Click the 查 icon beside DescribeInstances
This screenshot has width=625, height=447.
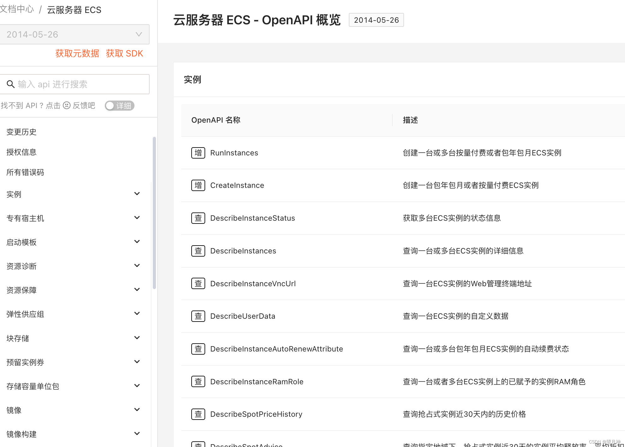[x=198, y=251]
